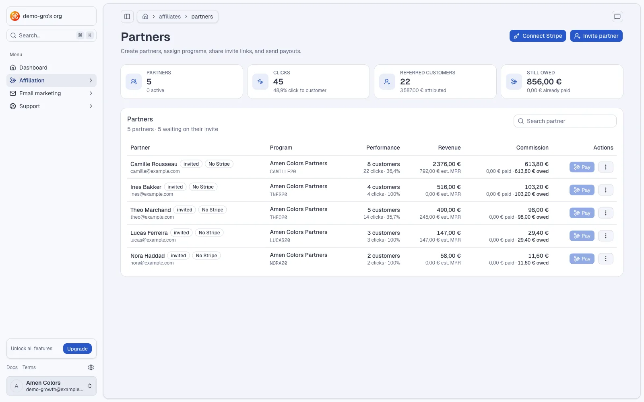Screen dimensions: 644x402
Task: Open the Docs link
Action: (x=12, y=367)
